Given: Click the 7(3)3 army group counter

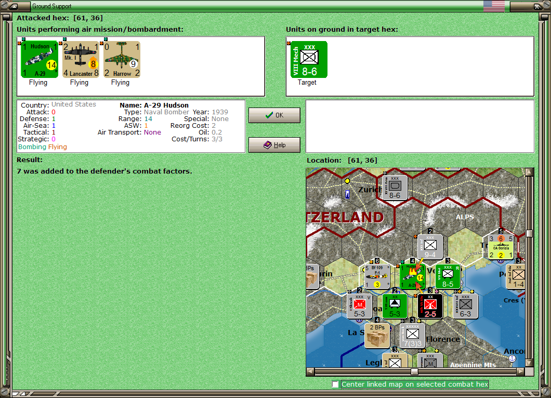Looking at the screenshot, I should pos(412,336).
